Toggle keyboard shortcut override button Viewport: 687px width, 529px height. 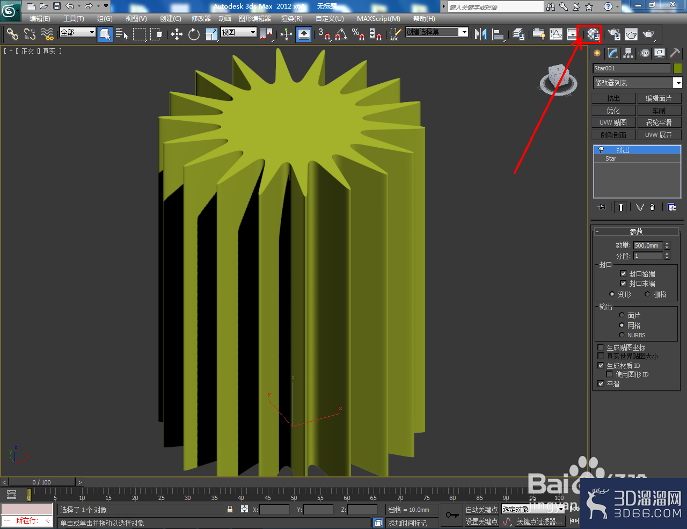pos(304,34)
